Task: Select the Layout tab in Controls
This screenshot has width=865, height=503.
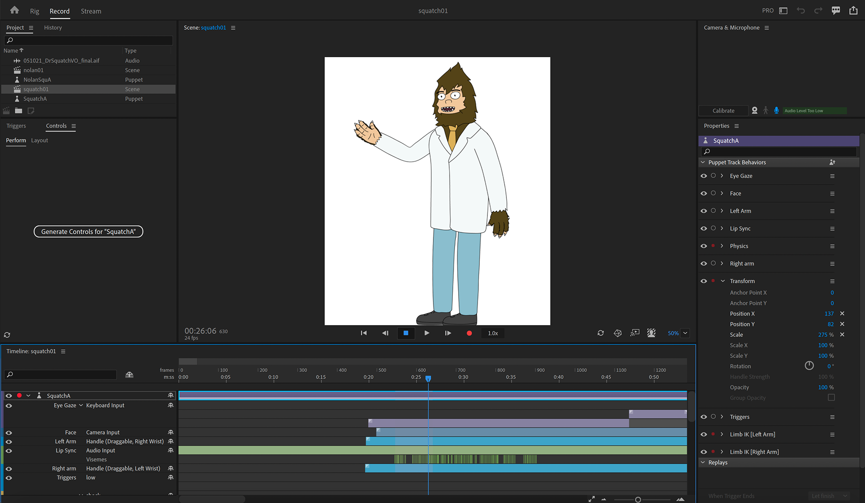Action: (x=39, y=140)
